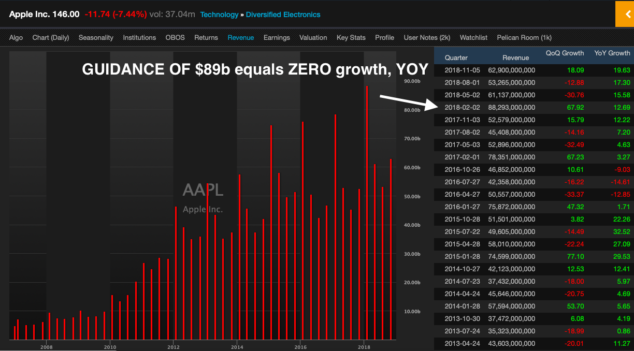This screenshot has height=351, width=634.
Task: Select the 2017-11-03 quarter date
Action: [x=463, y=120]
